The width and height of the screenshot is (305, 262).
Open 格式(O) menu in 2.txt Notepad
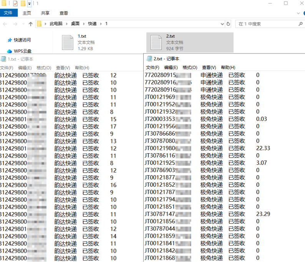coord(190,68)
